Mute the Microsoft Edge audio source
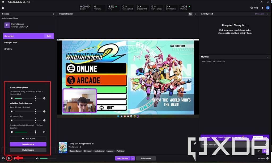The height and width of the screenshot is (163, 272). point(12,120)
